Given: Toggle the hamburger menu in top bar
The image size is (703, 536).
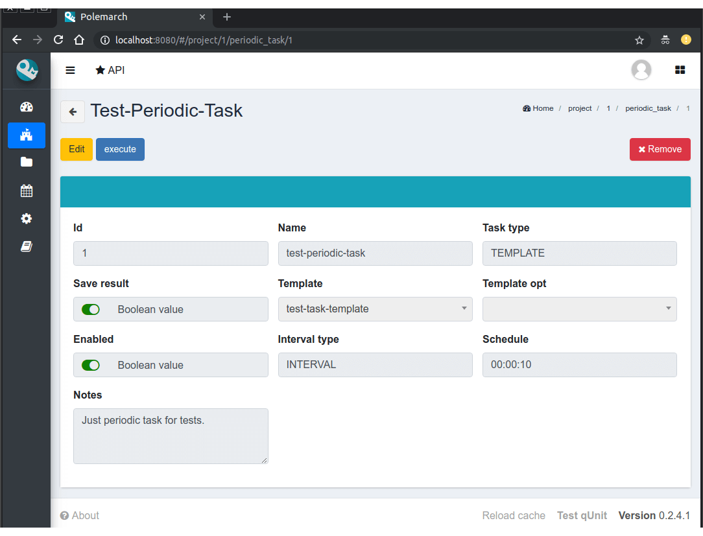Looking at the screenshot, I should [70, 70].
